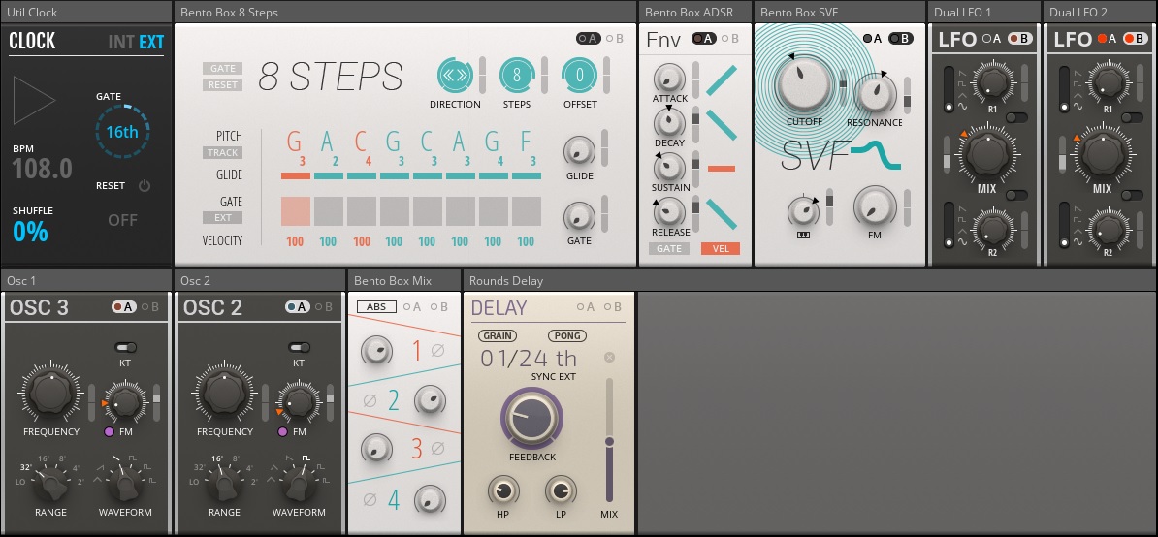Click the SVF filter shape curve icon
The height and width of the screenshot is (537, 1158).
point(876,156)
